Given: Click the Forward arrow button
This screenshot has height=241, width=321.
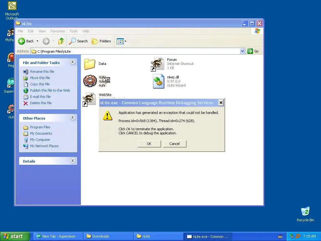Looking at the screenshot, I should tap(46, 41).
